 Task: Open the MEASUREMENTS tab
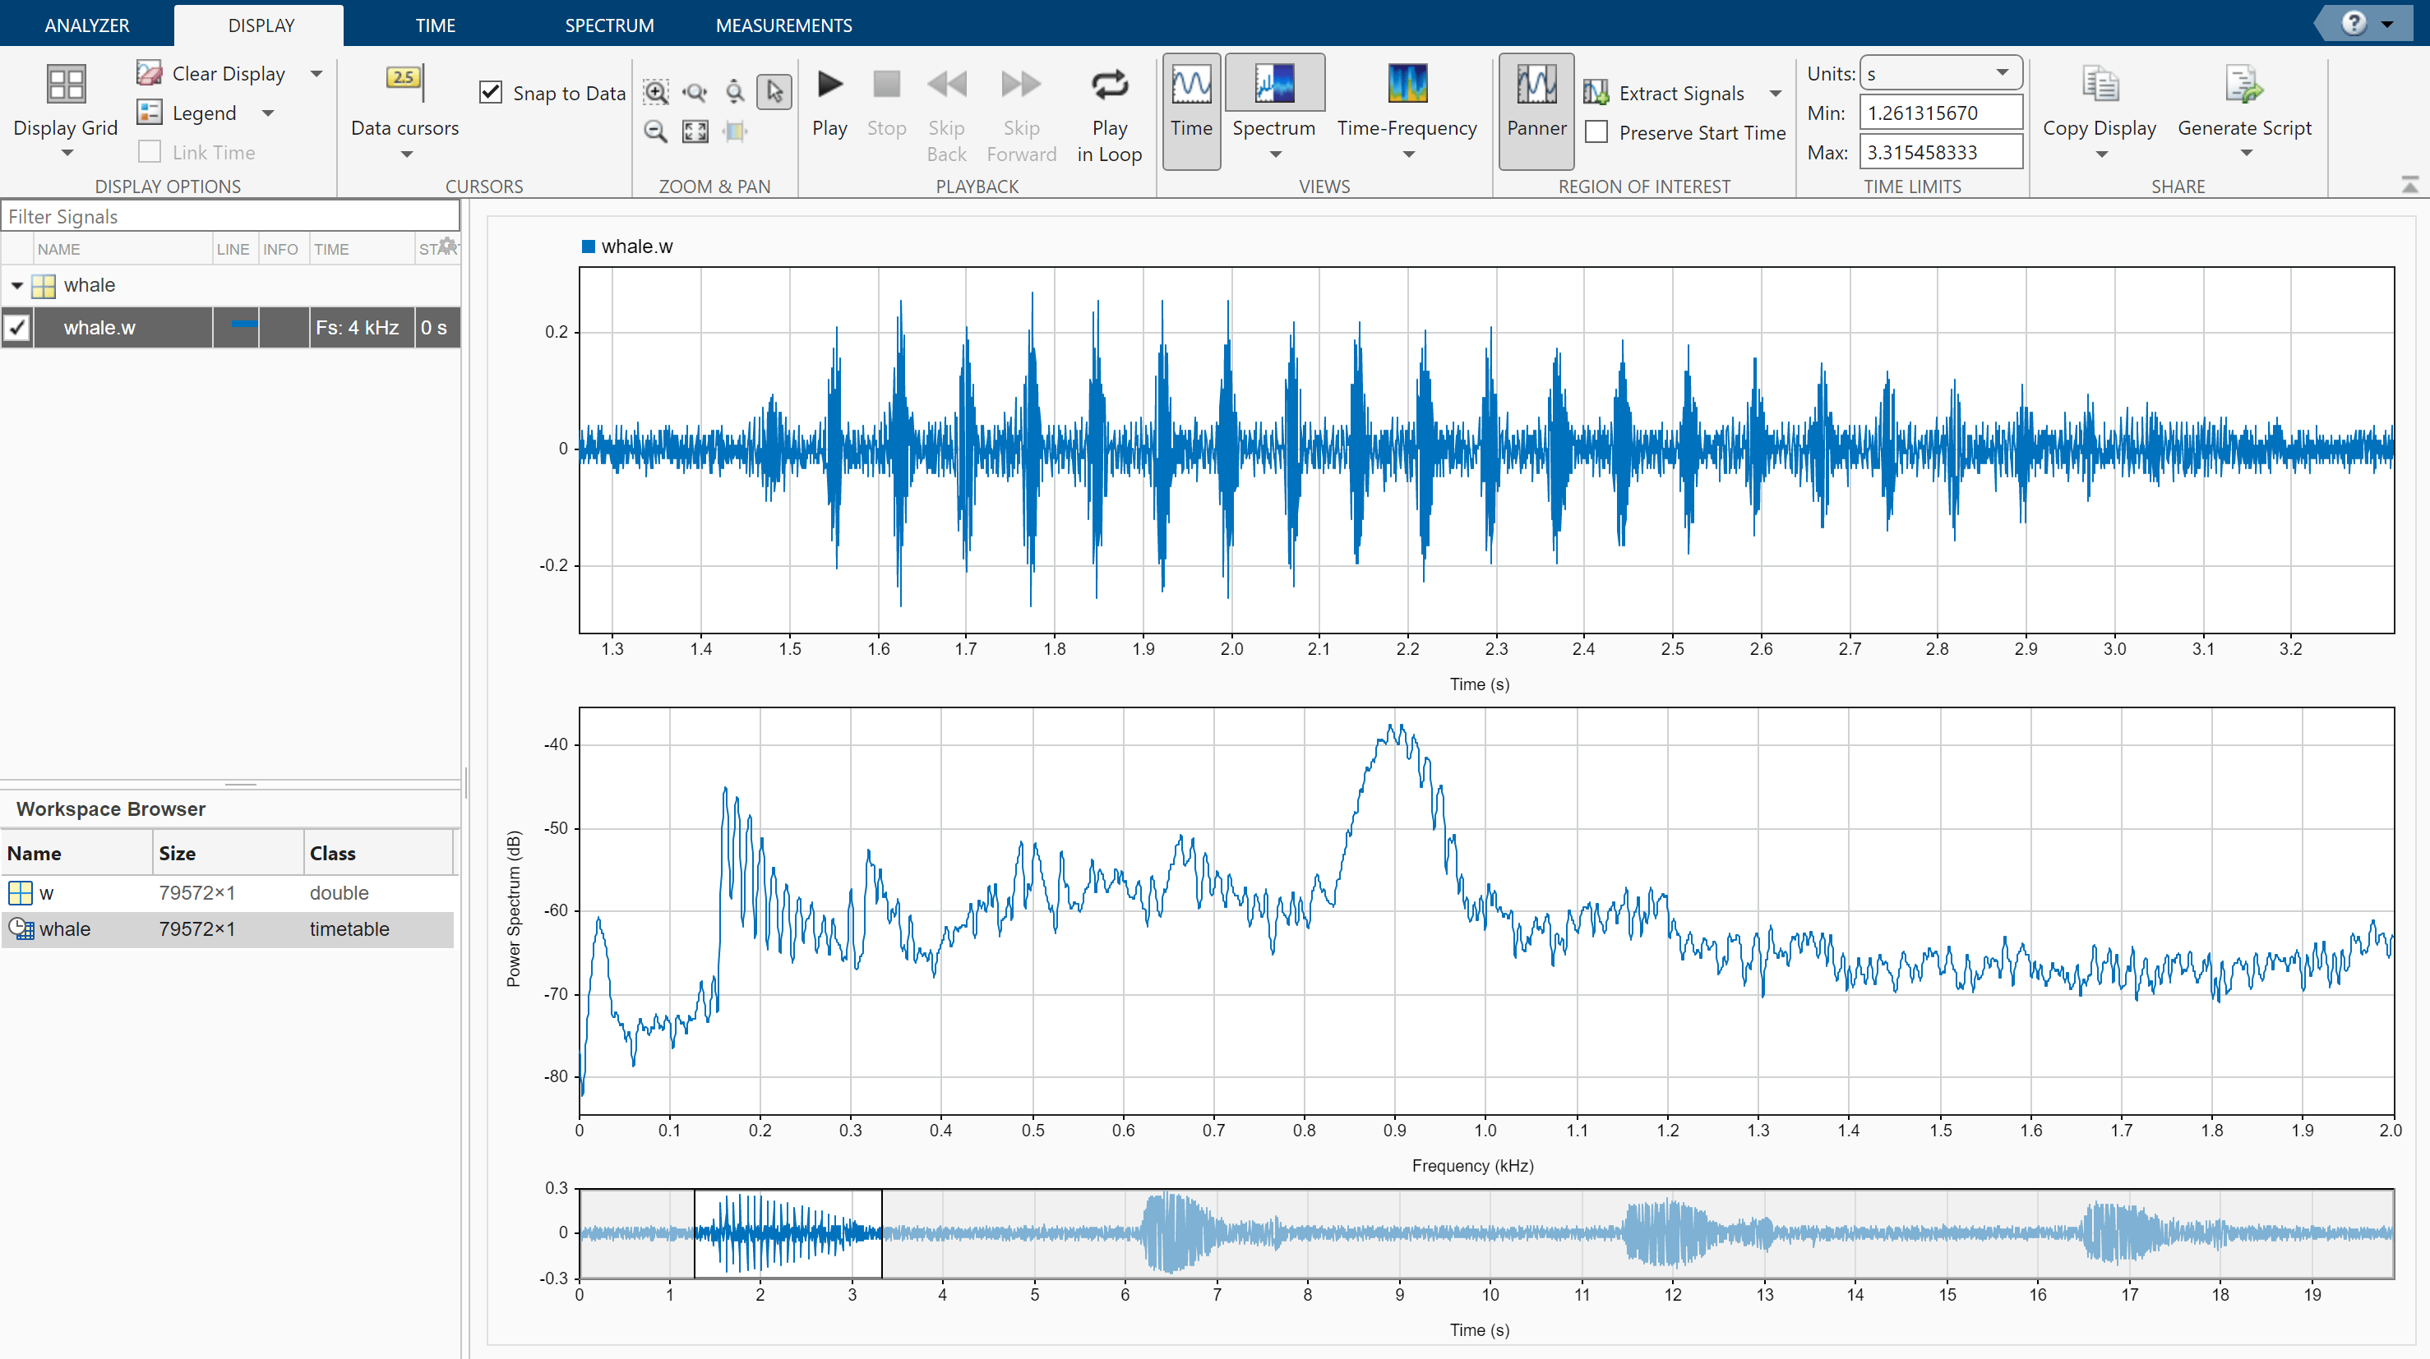tap(783, 25)
